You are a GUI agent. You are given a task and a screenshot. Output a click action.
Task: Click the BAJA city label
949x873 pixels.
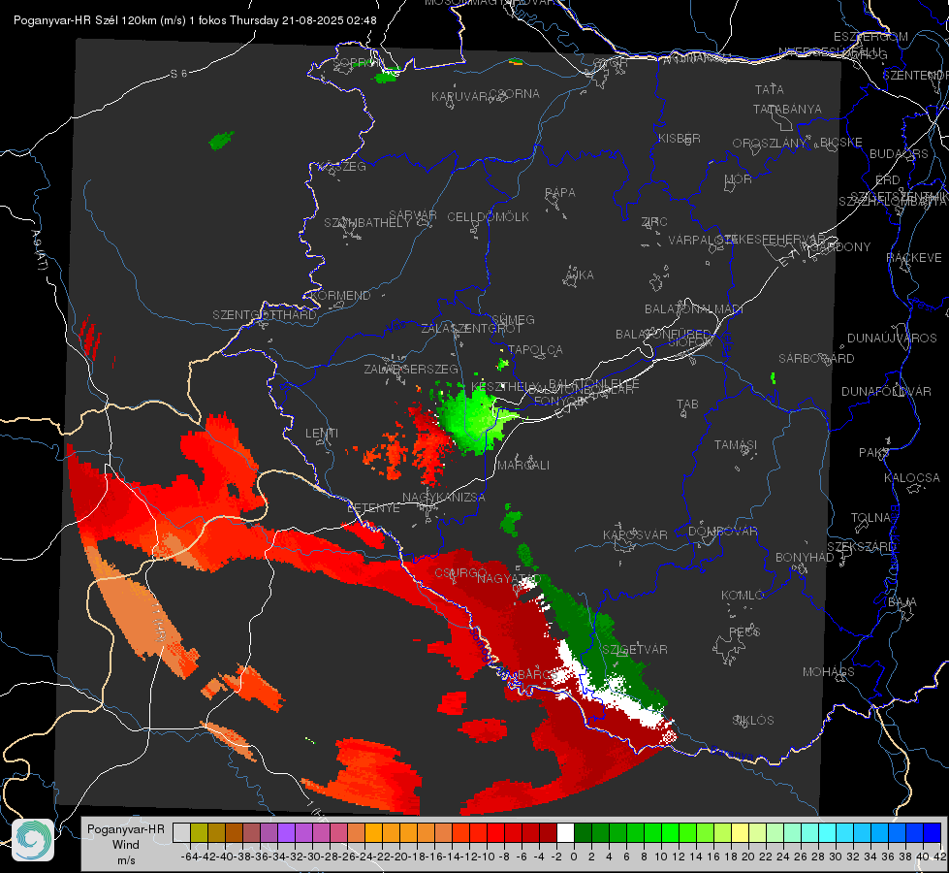click(902, 602)
